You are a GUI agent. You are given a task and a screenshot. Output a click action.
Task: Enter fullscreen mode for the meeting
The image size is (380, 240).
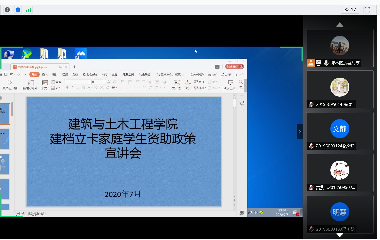[367, 10]
